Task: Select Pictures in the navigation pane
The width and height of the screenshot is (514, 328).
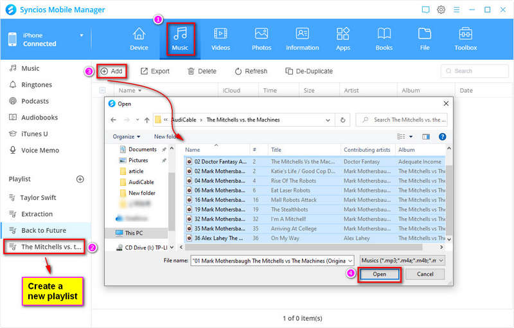Action: [138, 160]
